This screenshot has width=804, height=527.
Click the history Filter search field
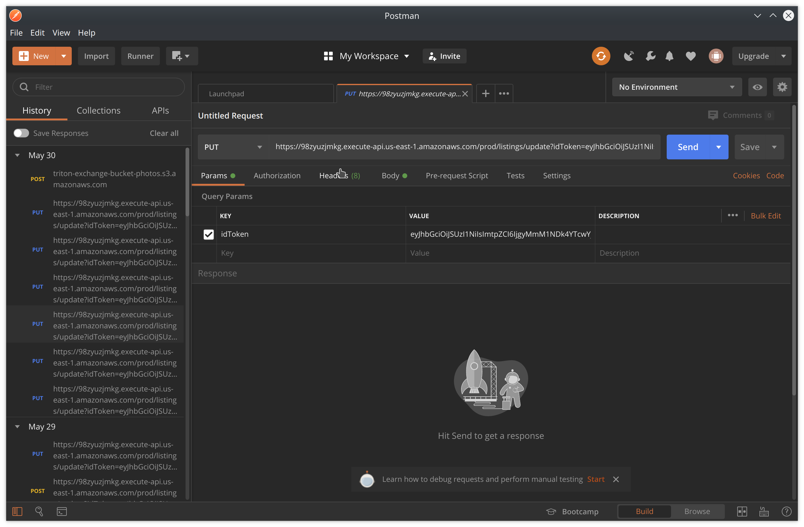click(x=101, y=87)
